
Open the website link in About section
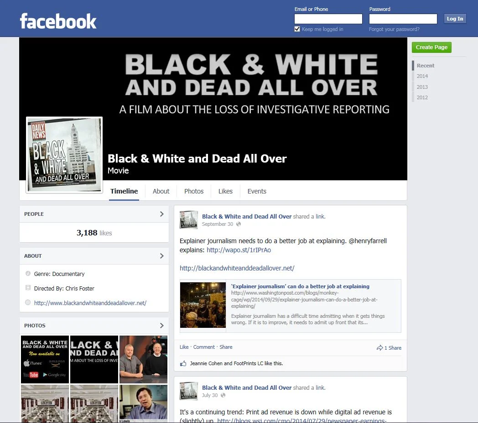(x=90, y=303)
